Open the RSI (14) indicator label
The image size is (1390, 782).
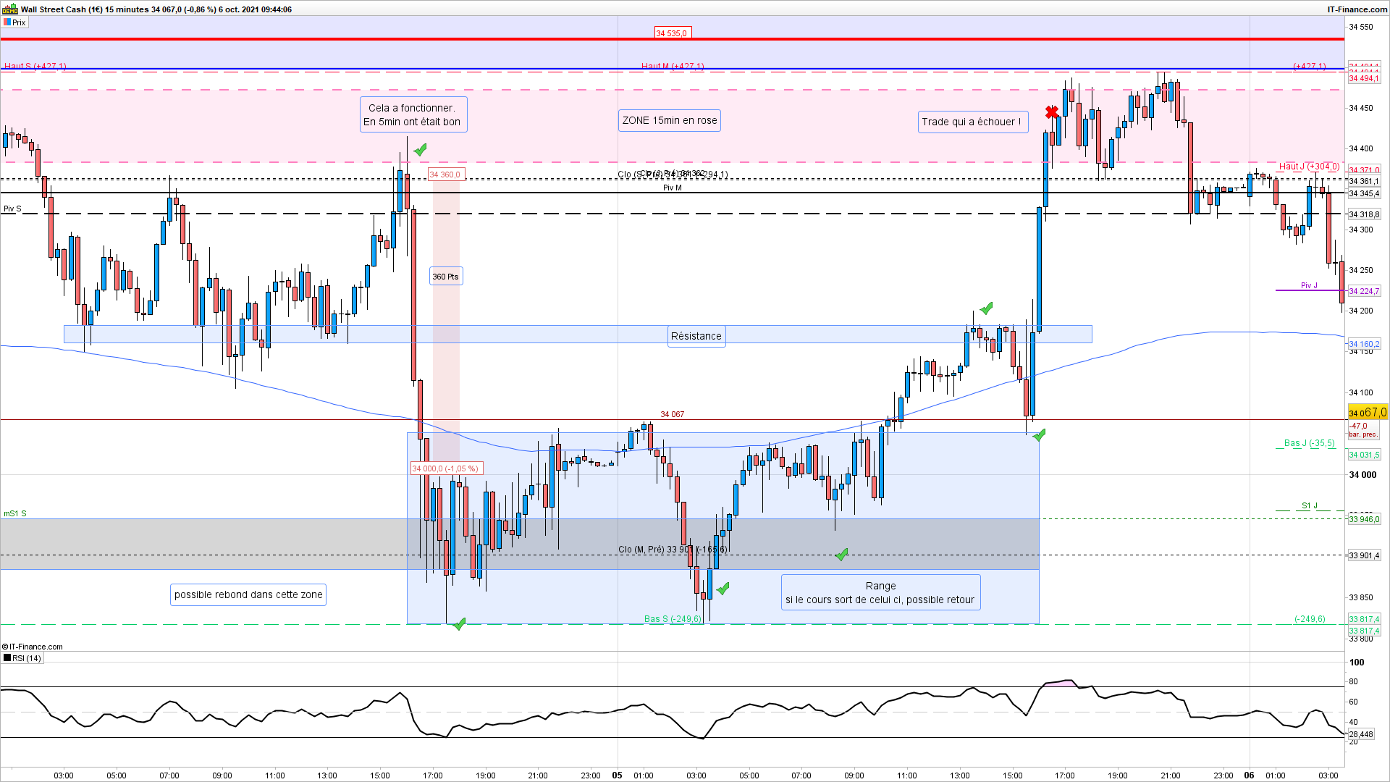click(x=27, y=658)
